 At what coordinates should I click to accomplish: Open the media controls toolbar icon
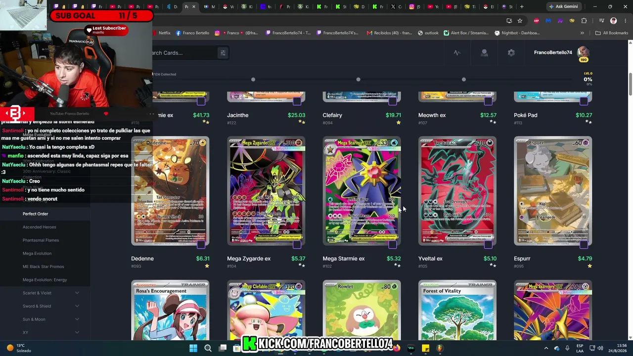click(x=601, y=21)
